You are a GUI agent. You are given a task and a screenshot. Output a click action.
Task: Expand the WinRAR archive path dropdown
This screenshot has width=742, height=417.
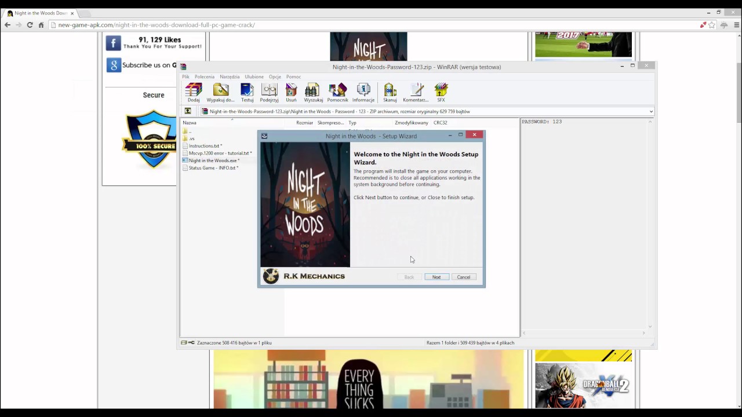(x=650, y=112)
